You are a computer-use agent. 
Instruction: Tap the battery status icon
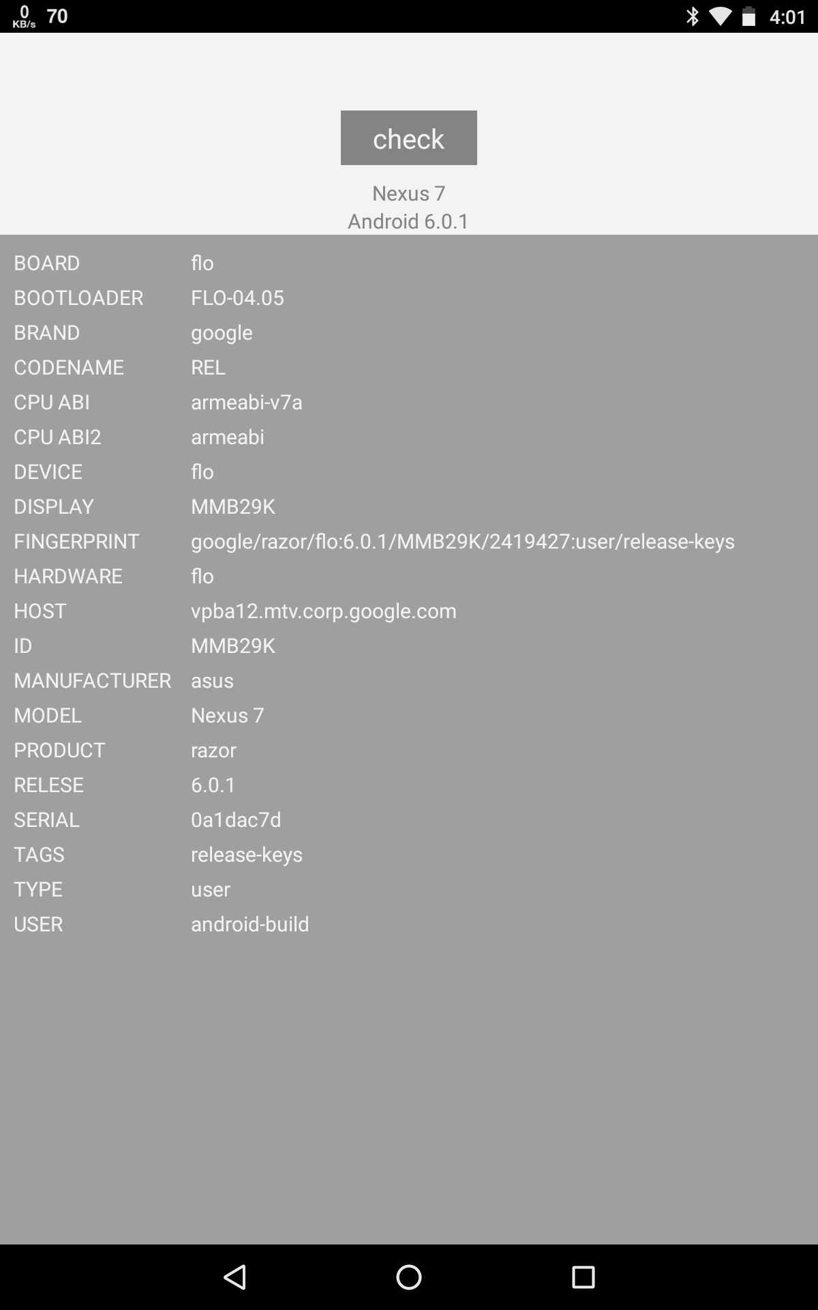749,16
